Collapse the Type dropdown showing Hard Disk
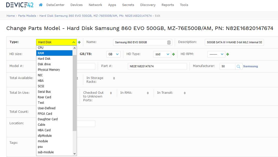278x157 pixels. 56,42
